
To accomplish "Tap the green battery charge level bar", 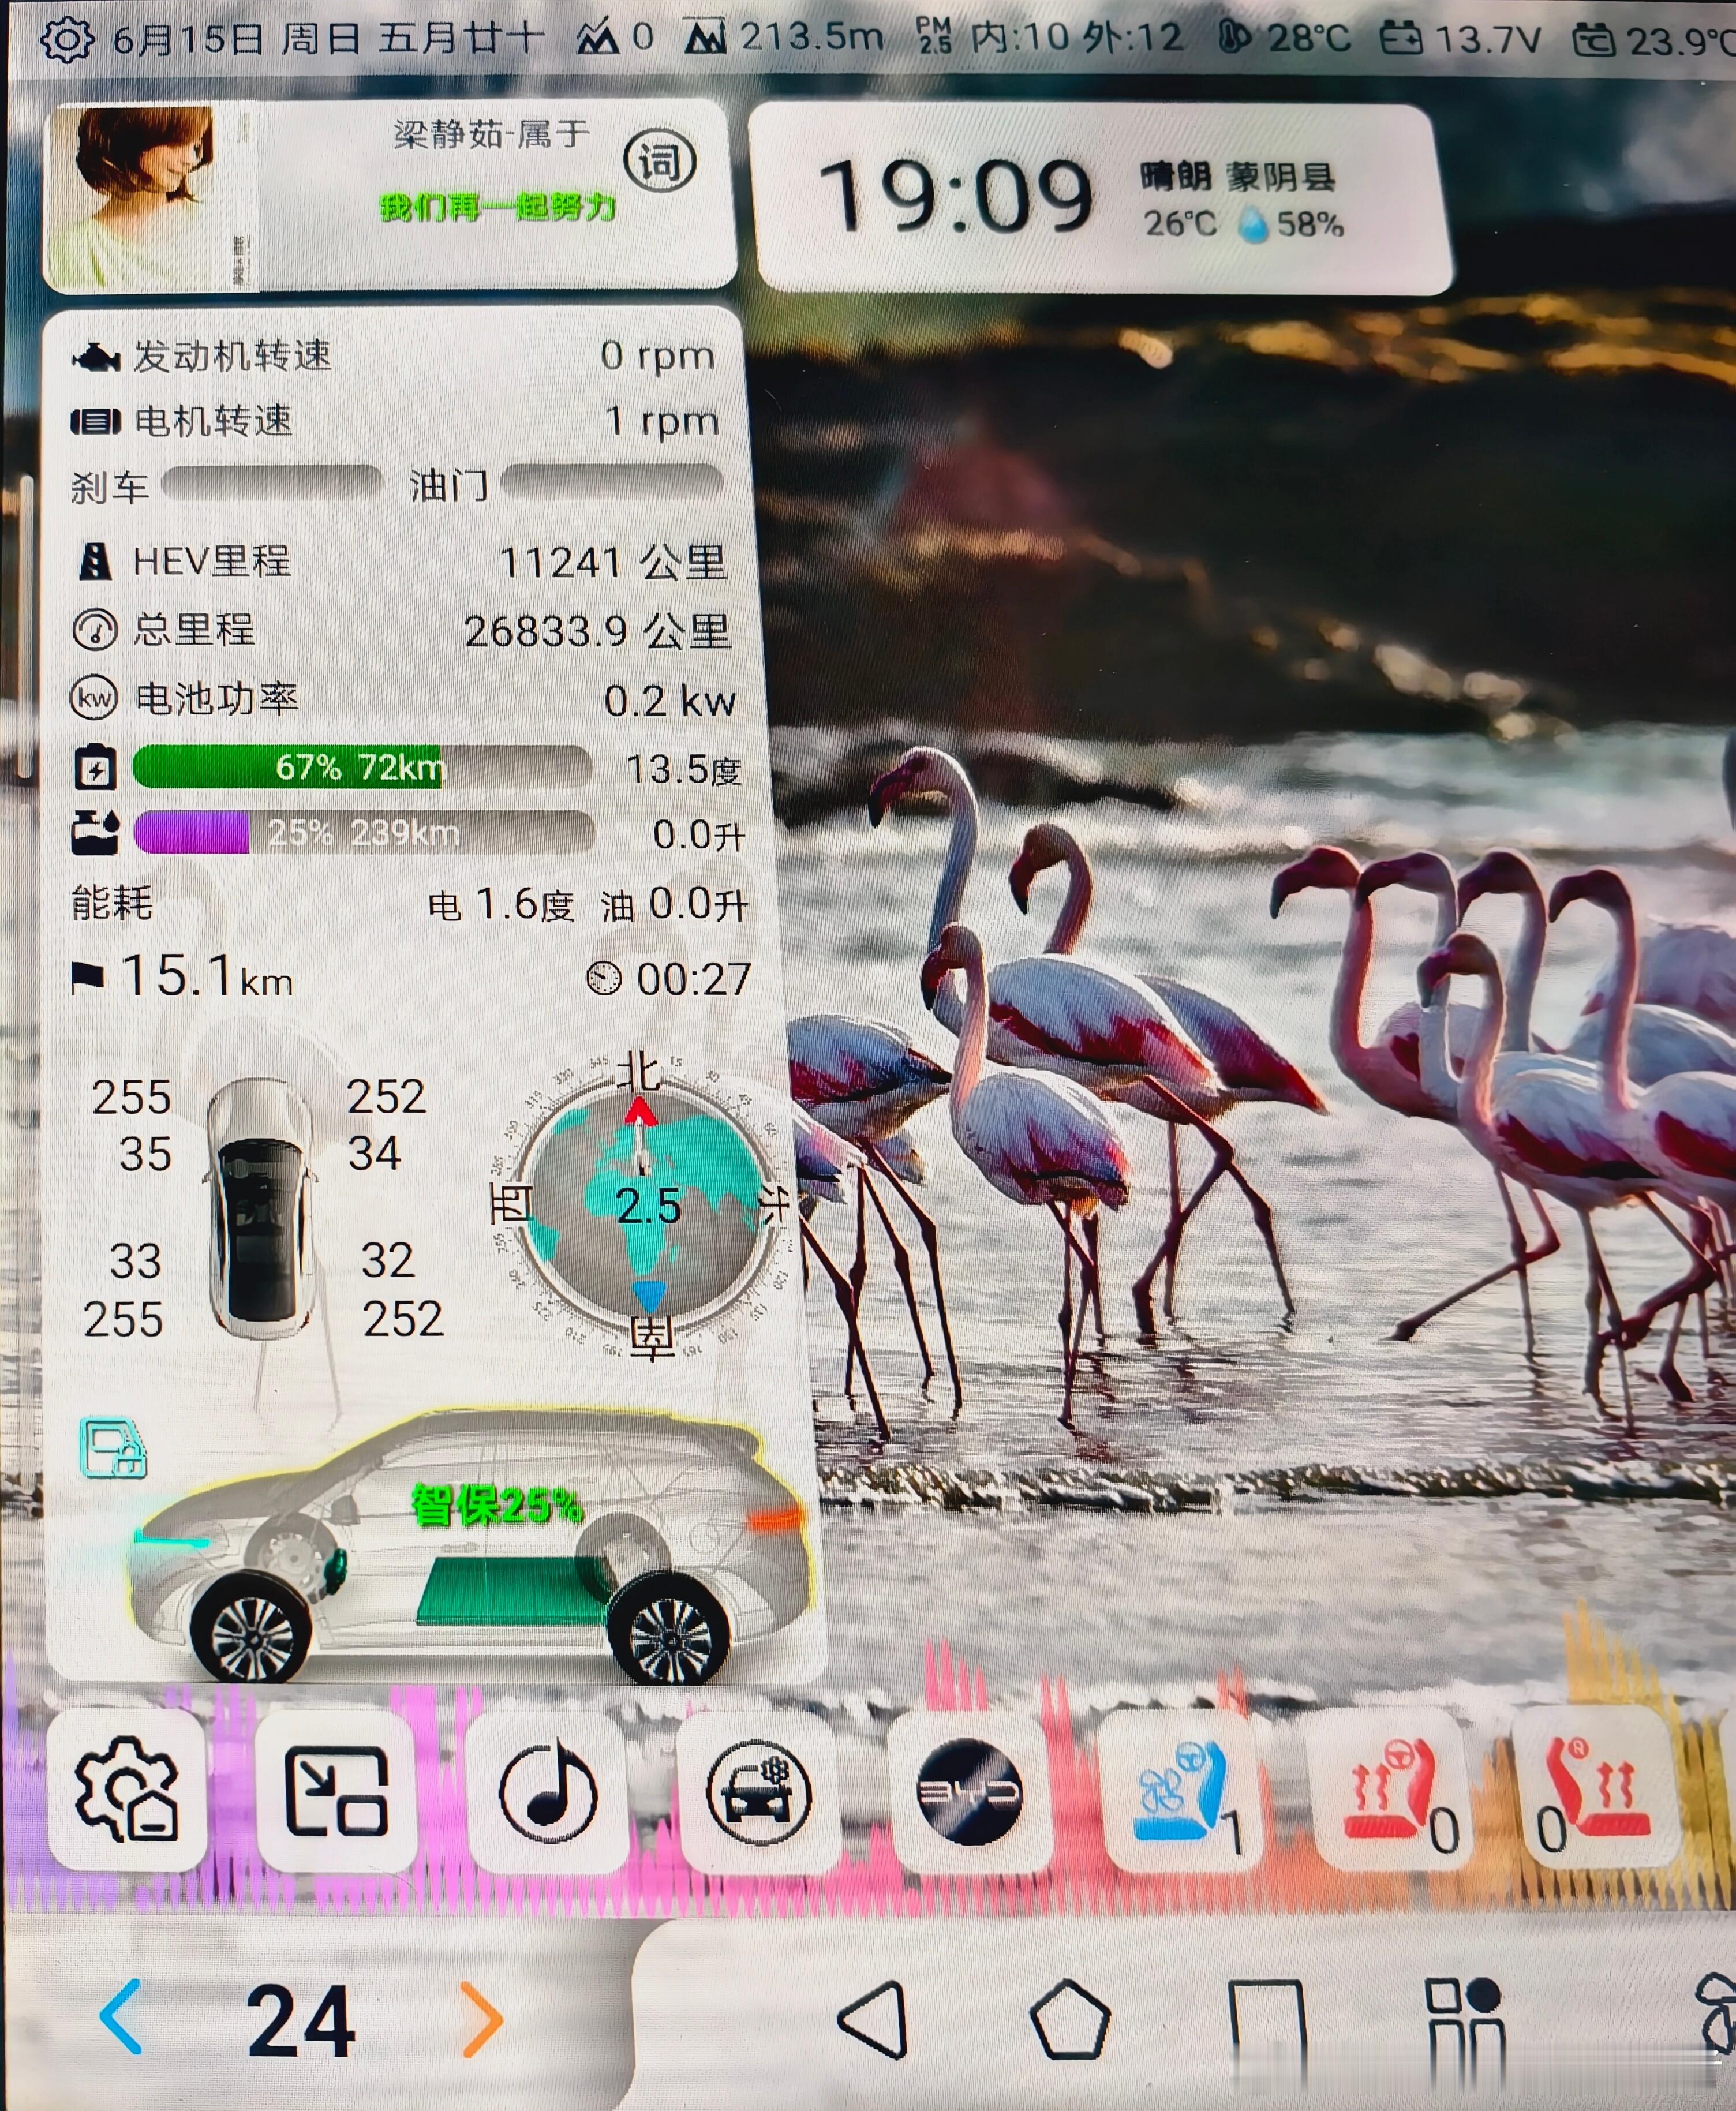I will [x=360, y=768].
